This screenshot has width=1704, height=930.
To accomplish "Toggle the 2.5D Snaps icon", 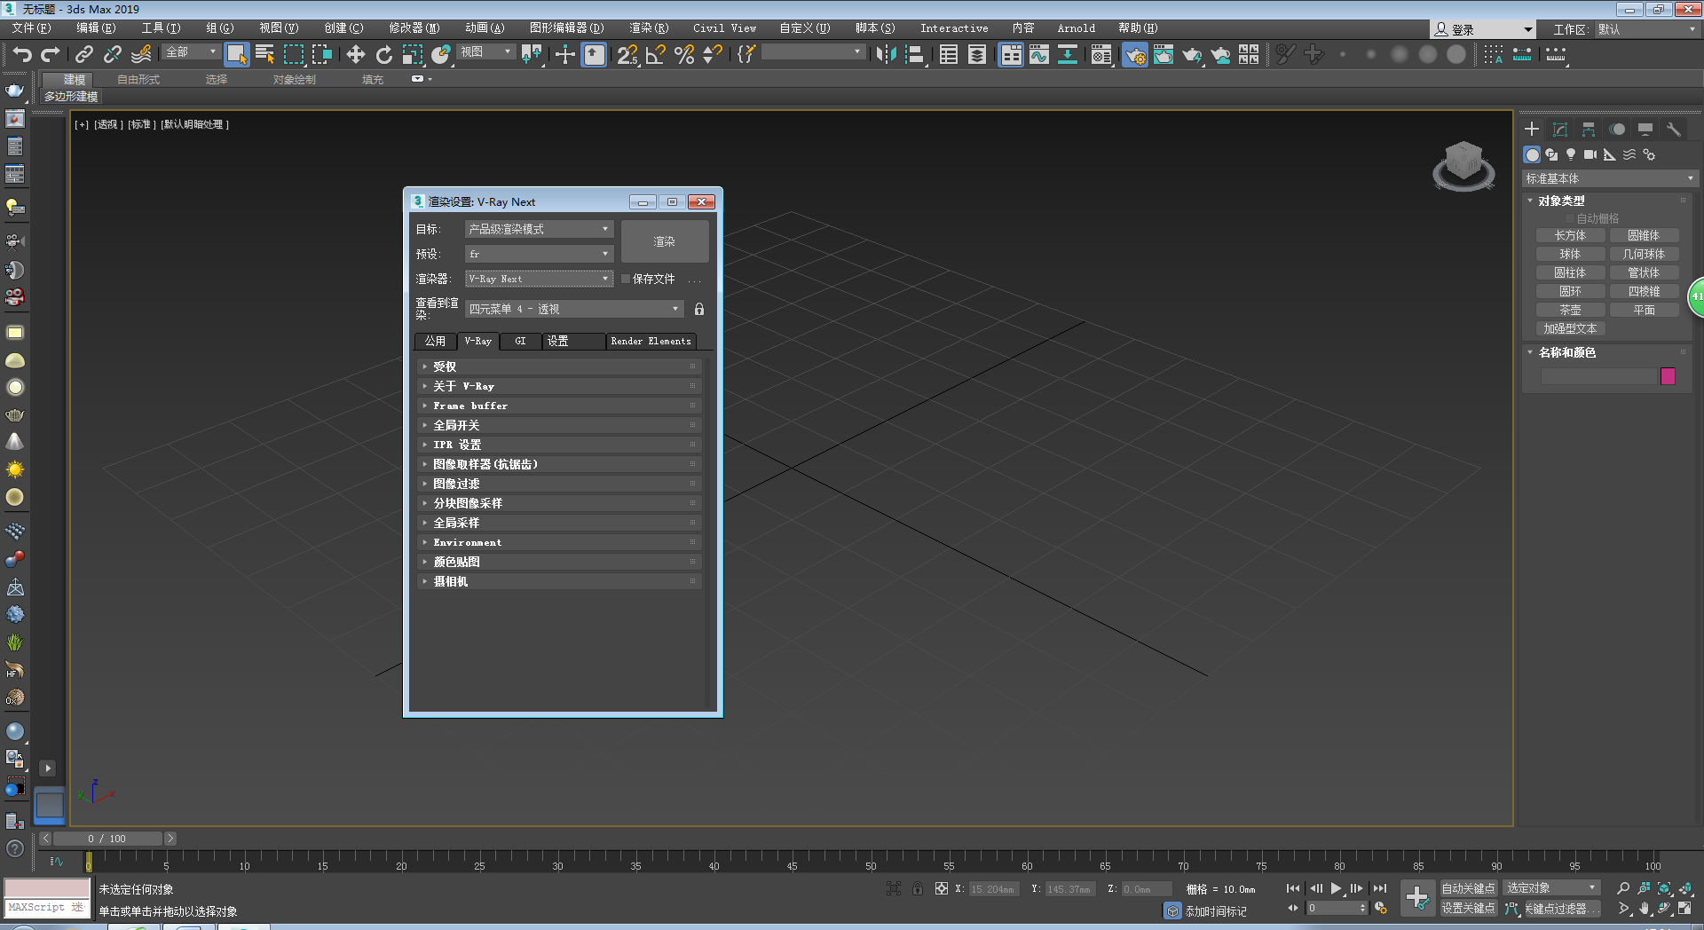I will point(627,54).
